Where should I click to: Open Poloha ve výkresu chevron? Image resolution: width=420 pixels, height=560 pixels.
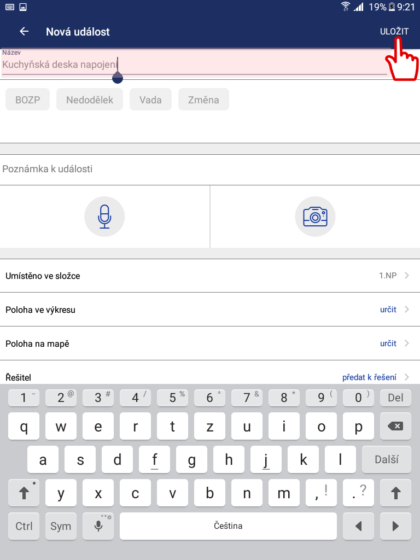(407, 310)
